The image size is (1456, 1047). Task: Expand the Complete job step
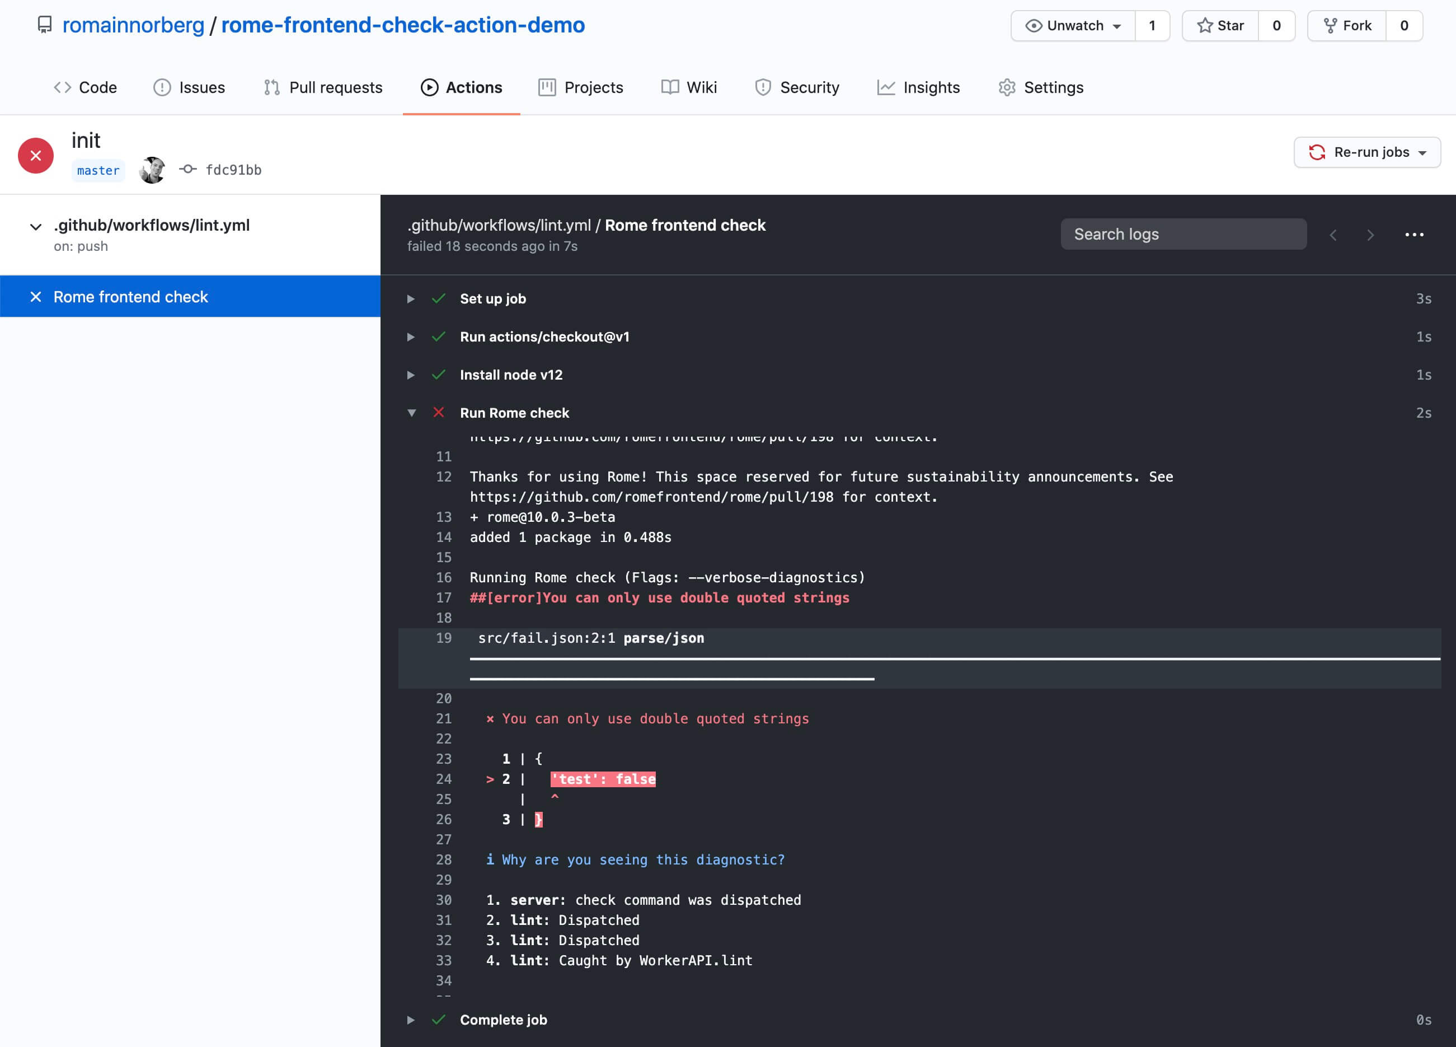[411, 1020]
